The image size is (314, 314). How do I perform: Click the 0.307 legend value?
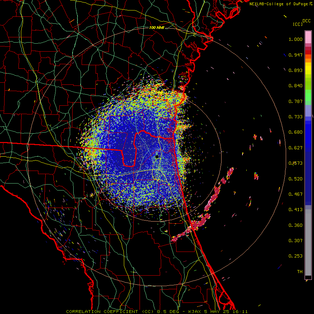[296, 241]
